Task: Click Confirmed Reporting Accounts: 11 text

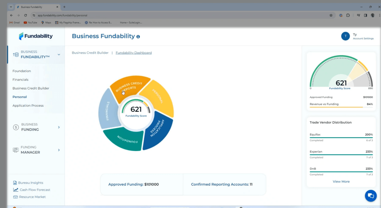Action: [x=222, y=184]
